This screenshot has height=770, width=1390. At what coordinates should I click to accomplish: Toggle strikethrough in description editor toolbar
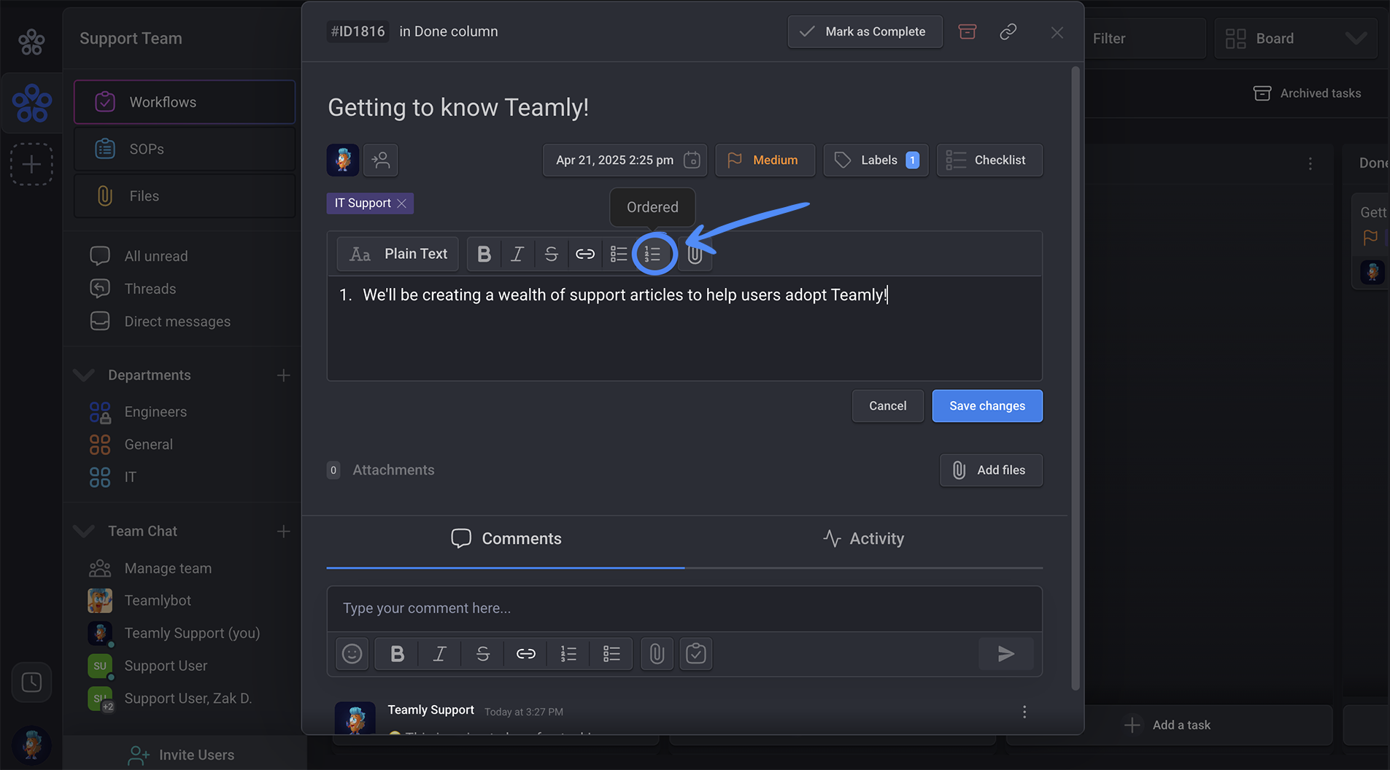tap(551, 254)
